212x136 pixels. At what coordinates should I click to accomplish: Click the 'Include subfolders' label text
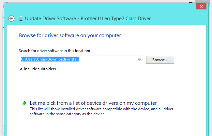40,69
